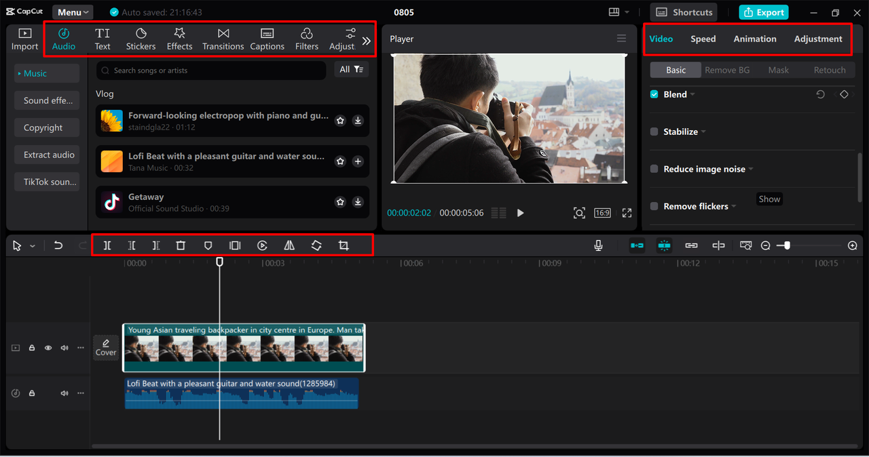Add Lofi Beat track to timeline
This screenshot has height=457, width=869.
(x=358, y=161)
